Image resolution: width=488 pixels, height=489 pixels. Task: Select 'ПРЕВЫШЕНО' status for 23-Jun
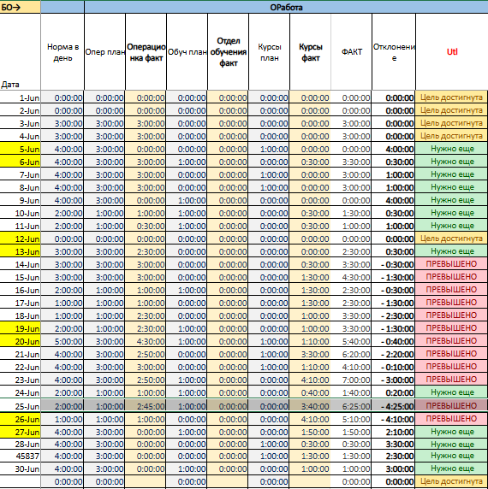point(452,380)
